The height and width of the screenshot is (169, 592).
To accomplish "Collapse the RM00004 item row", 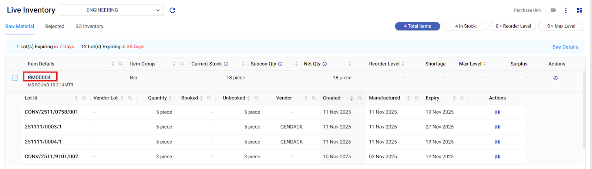I will [x=15, y=78].
